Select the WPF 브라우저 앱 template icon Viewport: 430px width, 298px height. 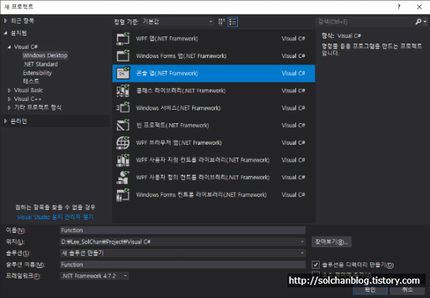pyautogui.click(x=123, y=143)
